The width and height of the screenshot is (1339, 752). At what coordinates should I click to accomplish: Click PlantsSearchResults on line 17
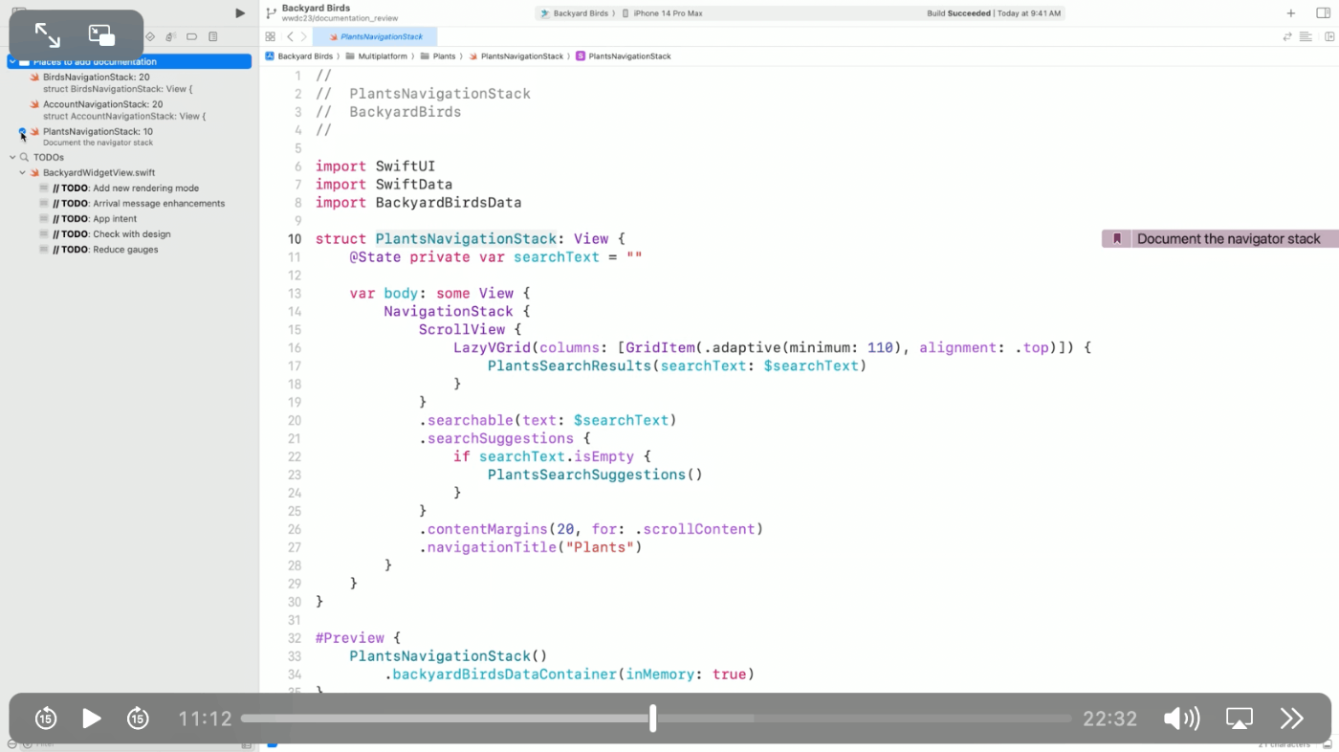coord(569,365)
